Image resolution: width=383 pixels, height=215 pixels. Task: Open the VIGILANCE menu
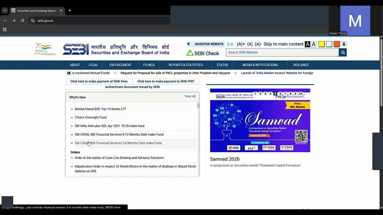pyautogui.click(x=301, y=65)
